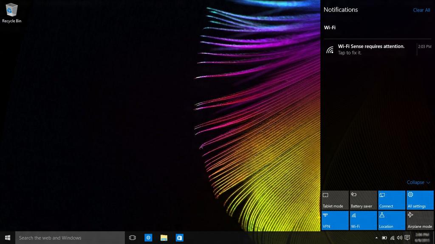The height and width of the screenshot is (244, 435).
Task: Open the VPN quick action tile
Action: click(x=335, y=220)
